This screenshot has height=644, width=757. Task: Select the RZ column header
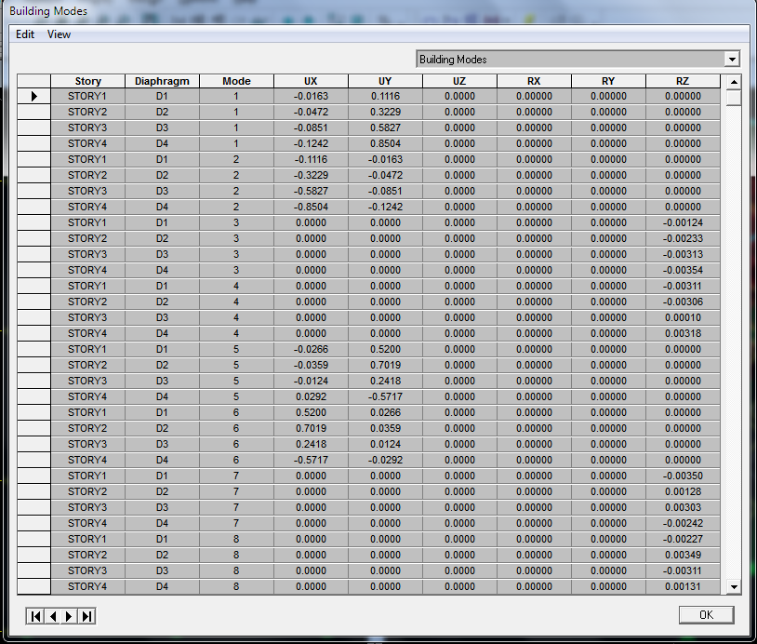point(683,81)
